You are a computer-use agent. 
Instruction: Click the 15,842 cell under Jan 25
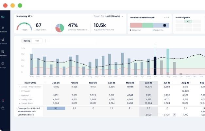click(x=56, y=87)
